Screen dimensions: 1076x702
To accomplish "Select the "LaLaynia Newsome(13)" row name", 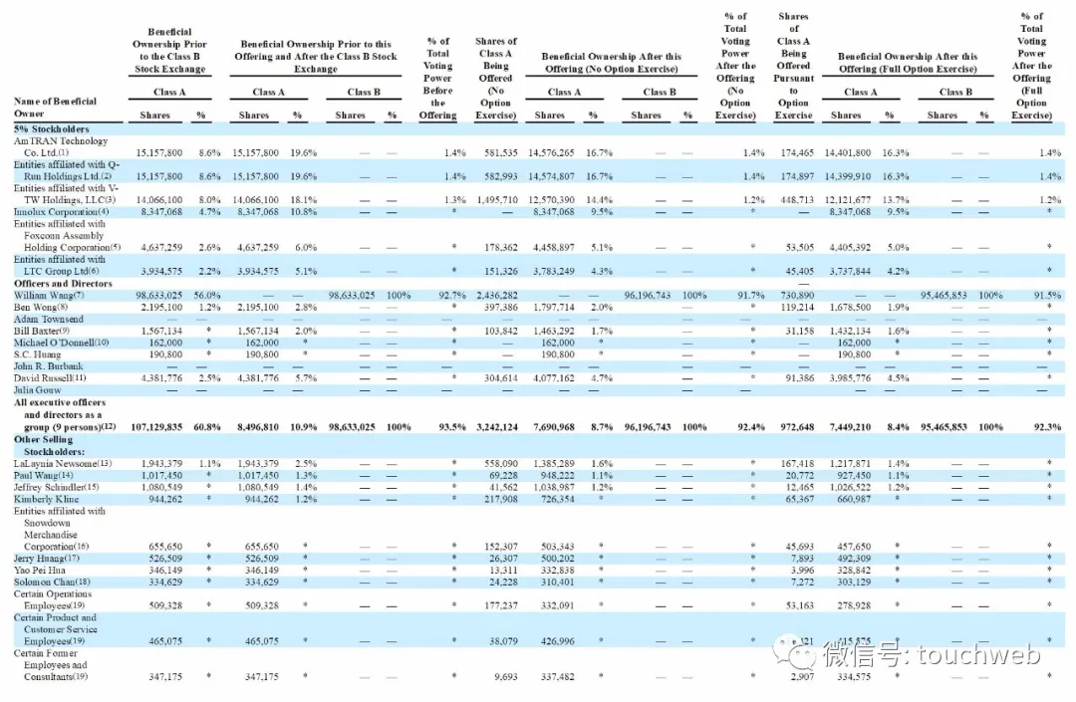I will 63,463.
